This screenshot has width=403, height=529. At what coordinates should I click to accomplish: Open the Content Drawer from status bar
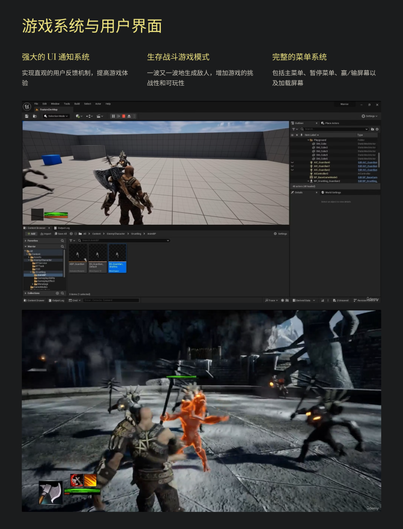[34, 300]
